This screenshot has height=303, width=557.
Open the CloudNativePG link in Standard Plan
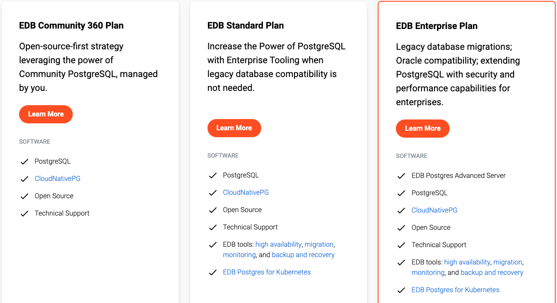pyautogui.click(x=246, y=192)
